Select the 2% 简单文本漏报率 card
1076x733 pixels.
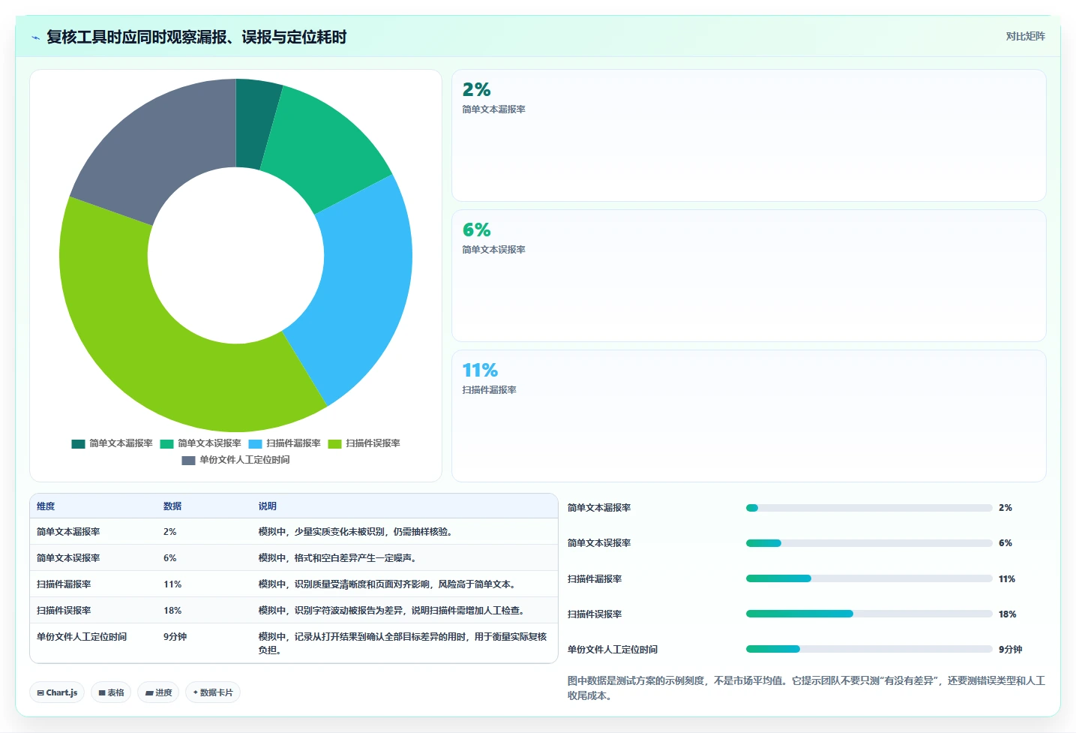pos(748,135)
